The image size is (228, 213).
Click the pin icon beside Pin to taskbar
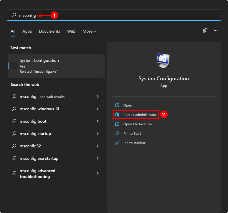[x=117, y=143]
